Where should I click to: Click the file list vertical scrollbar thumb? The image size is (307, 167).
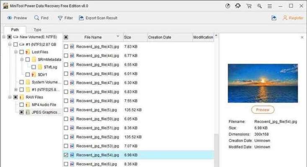(216, 150)
